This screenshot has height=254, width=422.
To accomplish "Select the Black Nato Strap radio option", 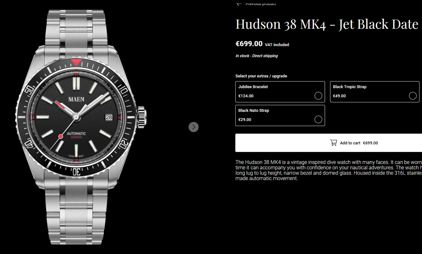I will 318,120.
